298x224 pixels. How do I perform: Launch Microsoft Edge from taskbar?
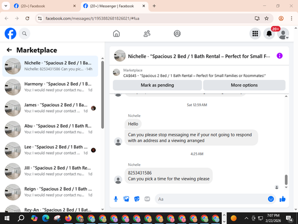pos(46,218)
